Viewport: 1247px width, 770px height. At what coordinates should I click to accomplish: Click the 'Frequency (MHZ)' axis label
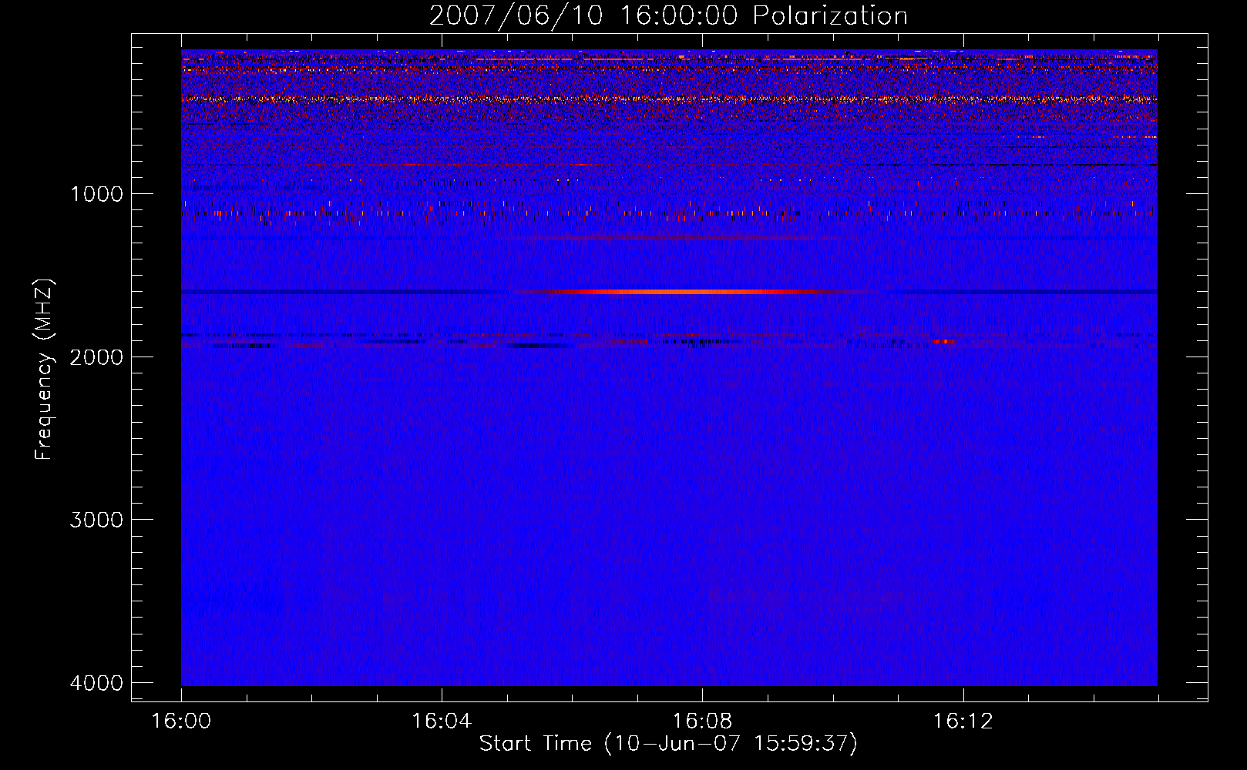click(45, 370)
